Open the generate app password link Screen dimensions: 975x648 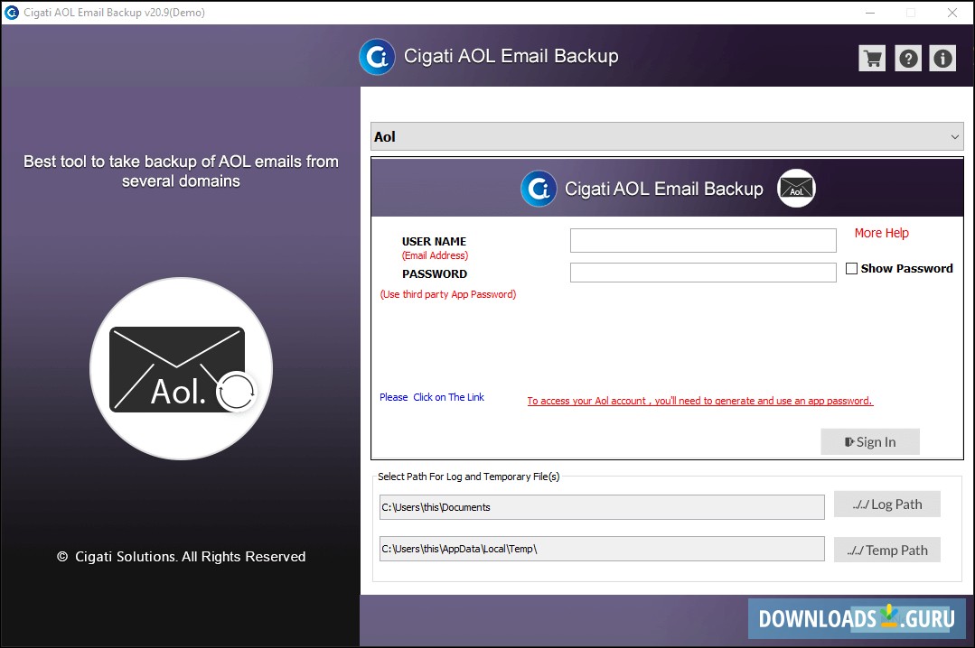700,401
